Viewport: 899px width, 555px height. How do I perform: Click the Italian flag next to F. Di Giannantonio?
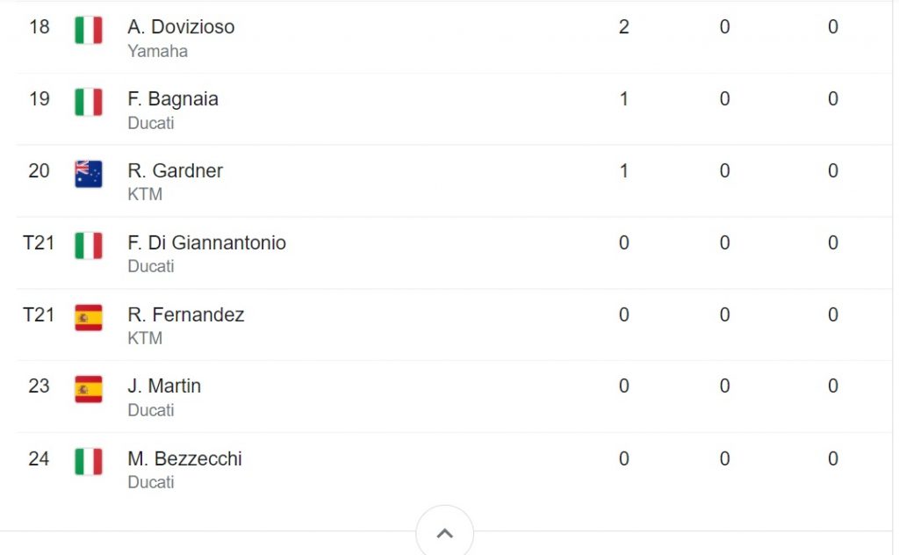88,246
